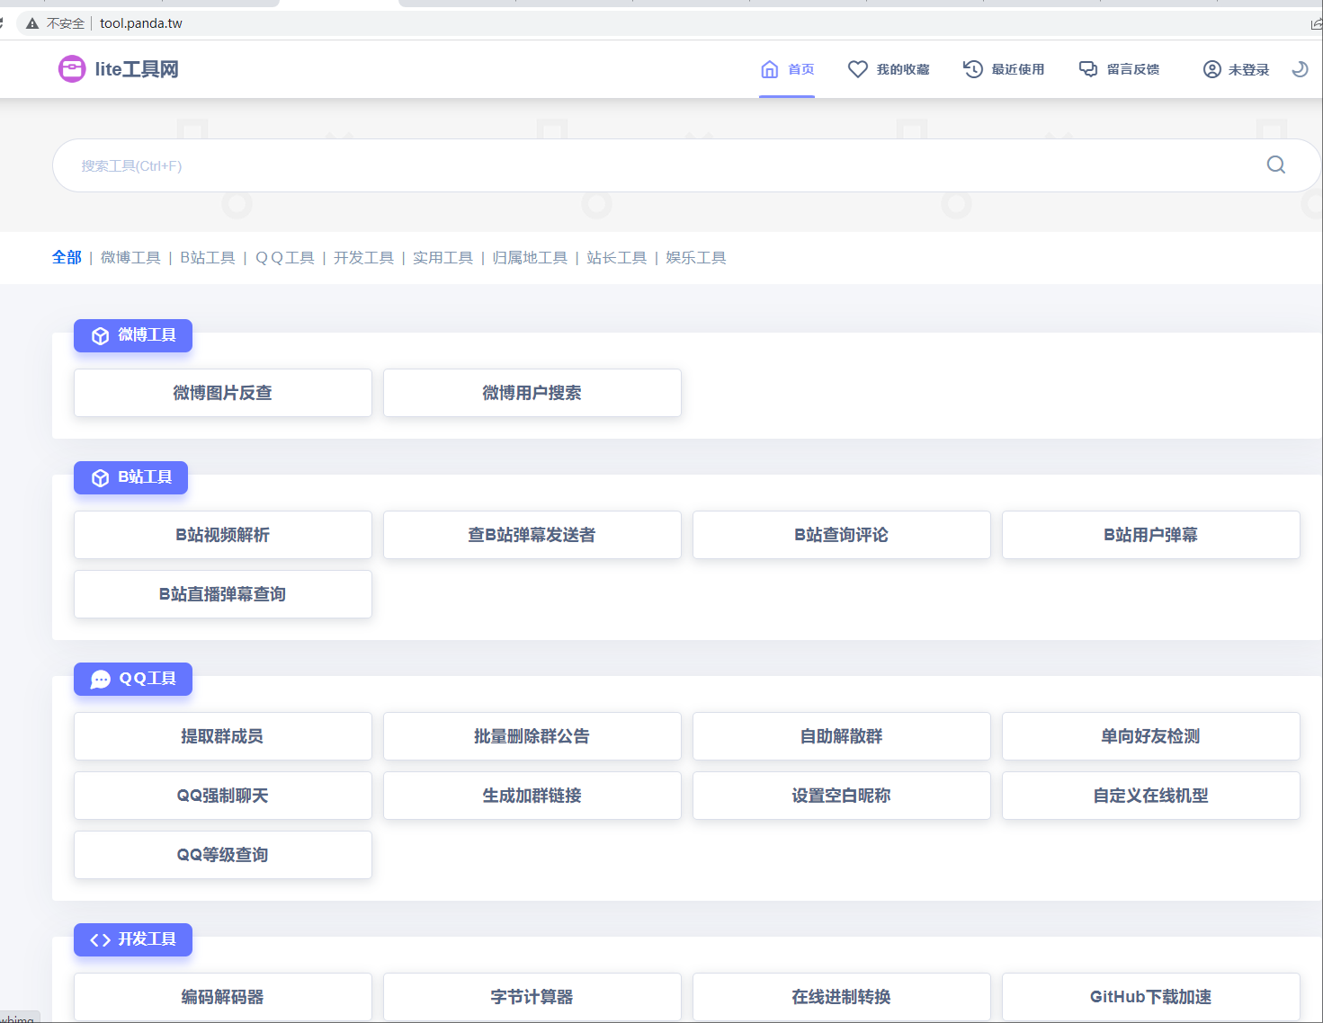
Task: Open the 自助解散群 tool
Action: pyautogui.click(x=842, y=736)
